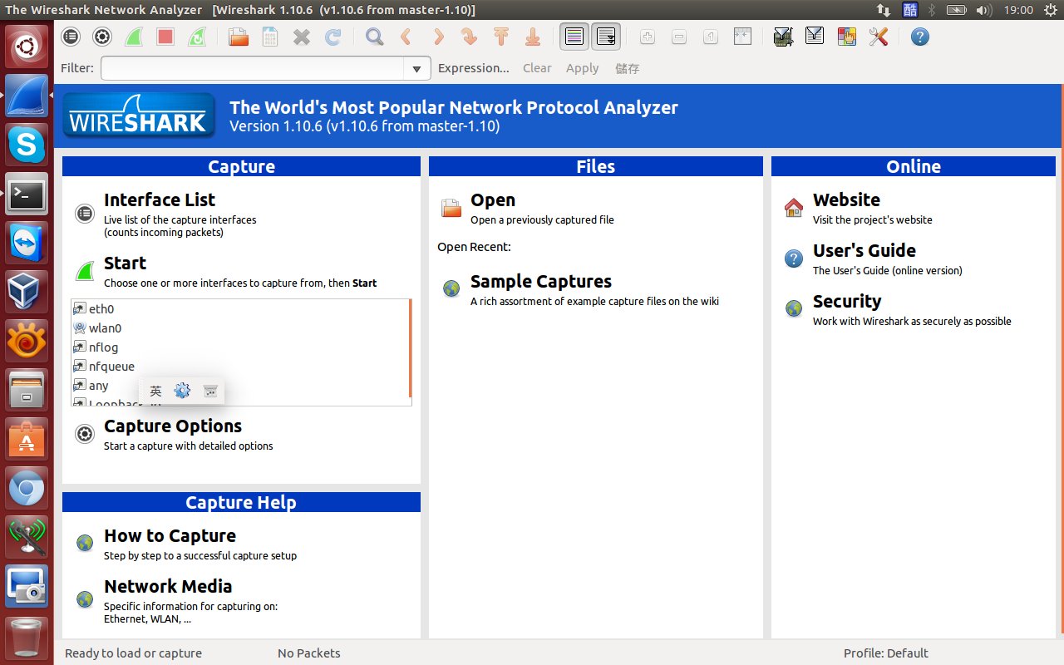Select the any interface row
The image size is (1064, 665).
tap(240, 386)
